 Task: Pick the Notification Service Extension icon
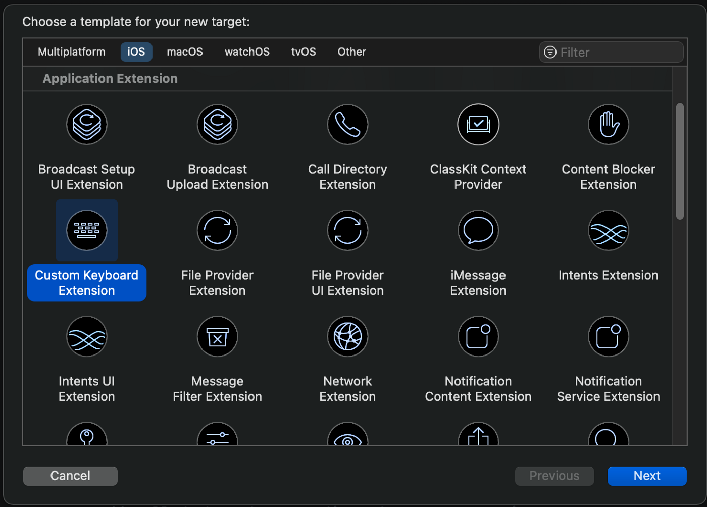click(x=609, y=336)
